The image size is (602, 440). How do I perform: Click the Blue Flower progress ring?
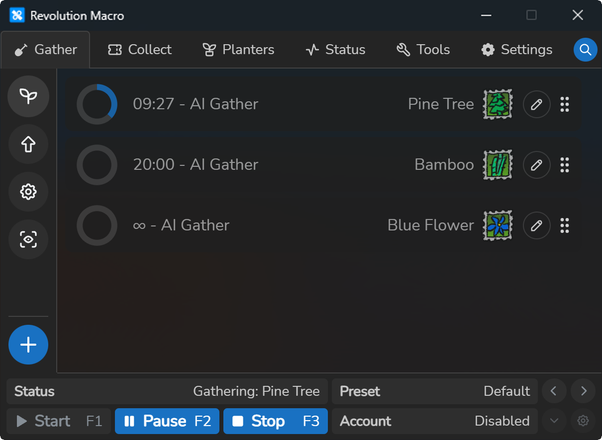[x=97, y=225]
